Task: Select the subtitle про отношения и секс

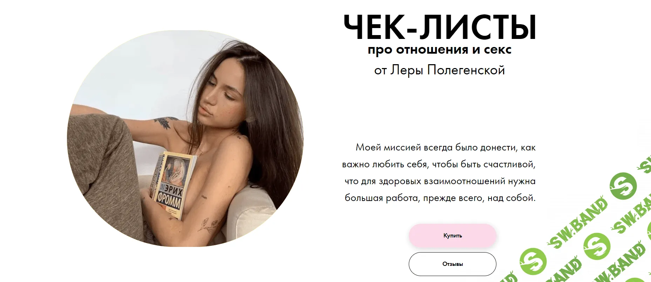Action: (440, 50)
